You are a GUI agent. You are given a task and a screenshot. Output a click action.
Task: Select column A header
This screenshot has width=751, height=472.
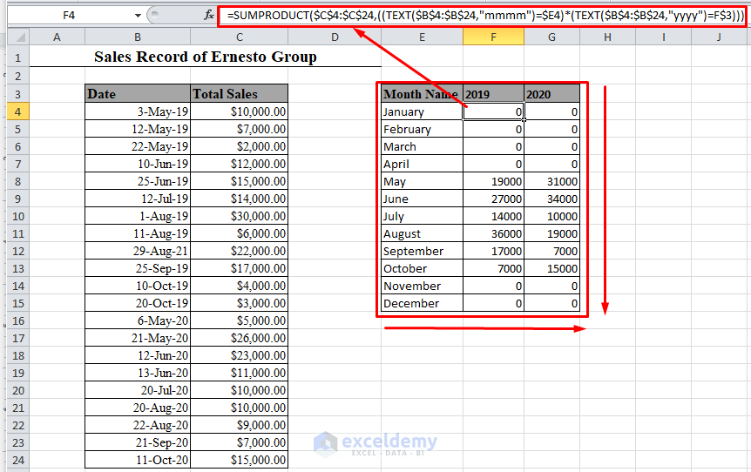[57, 37]
